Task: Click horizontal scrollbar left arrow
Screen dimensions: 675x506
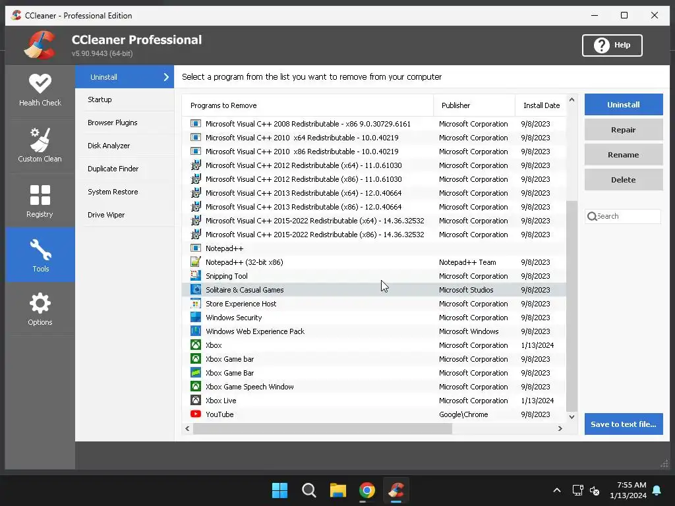Action: [187, 428]
